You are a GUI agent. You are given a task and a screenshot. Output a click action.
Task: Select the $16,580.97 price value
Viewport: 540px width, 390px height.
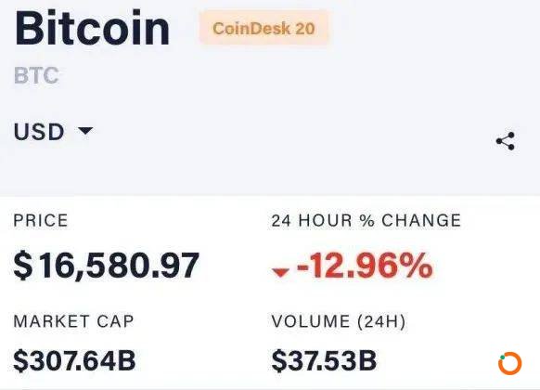click(107, 266)
